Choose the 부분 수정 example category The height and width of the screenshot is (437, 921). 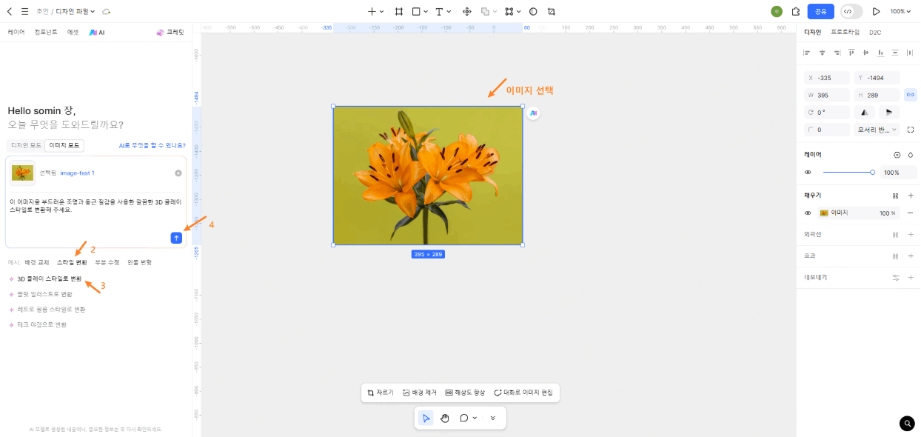pyautogui.click(x=107, y=262)
